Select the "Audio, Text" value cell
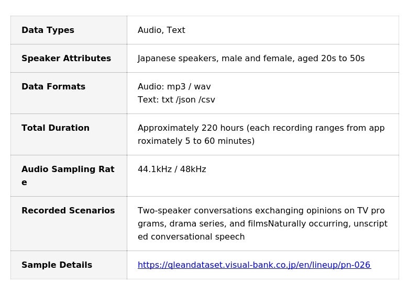Viewport: 419px width, 295px height. (x=161, y=30)
